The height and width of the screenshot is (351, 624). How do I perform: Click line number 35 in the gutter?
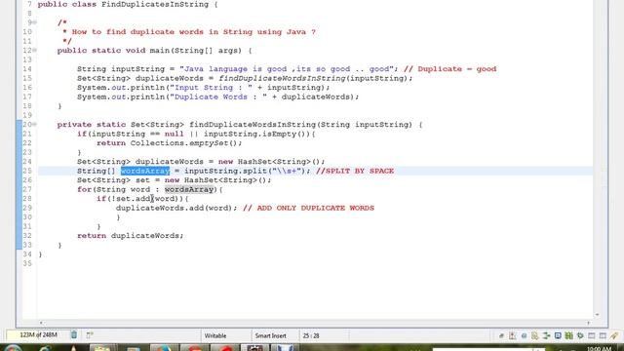27,263
